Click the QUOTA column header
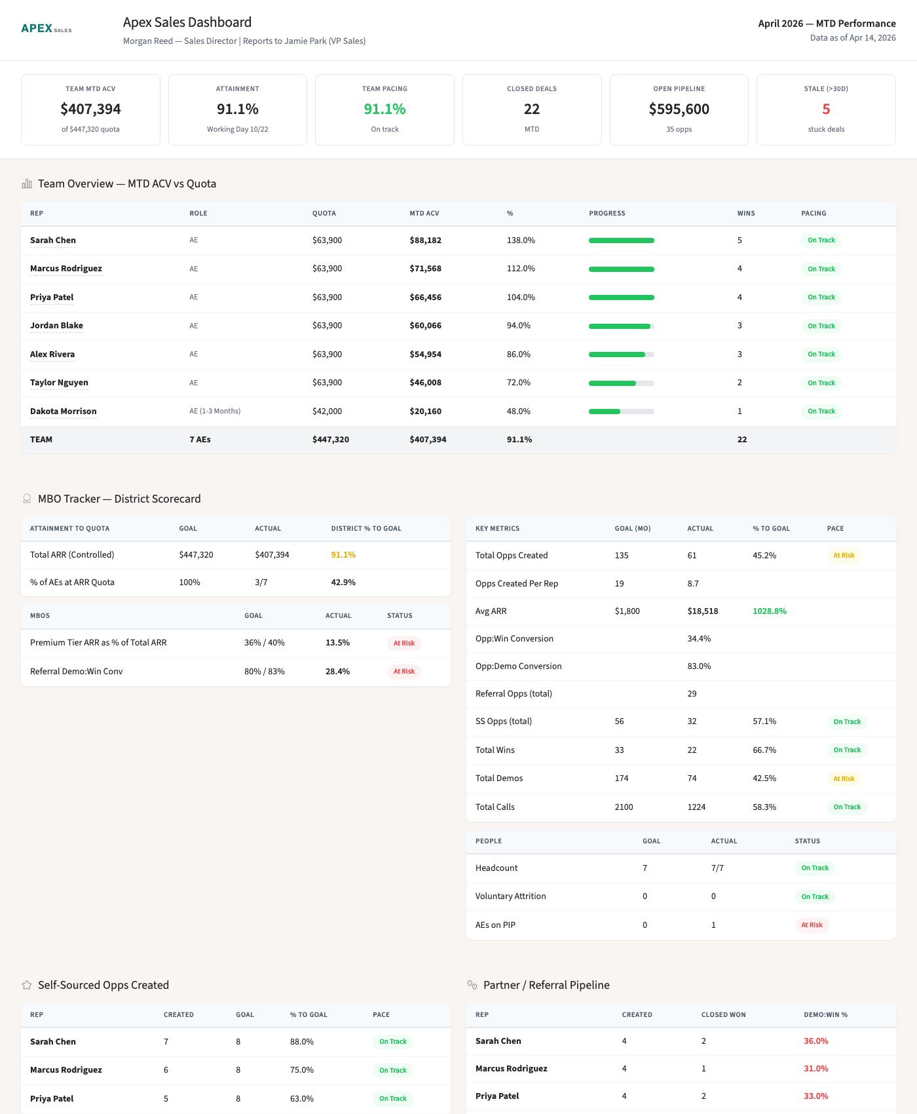The height and width of the screenshot is (1114, 917). (x=324, y=214)
